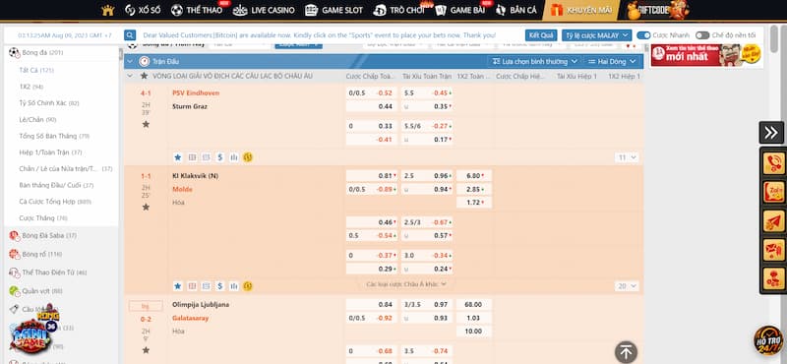
Task: Open the Live Casino menu
Action: click(x=264, y=10)
